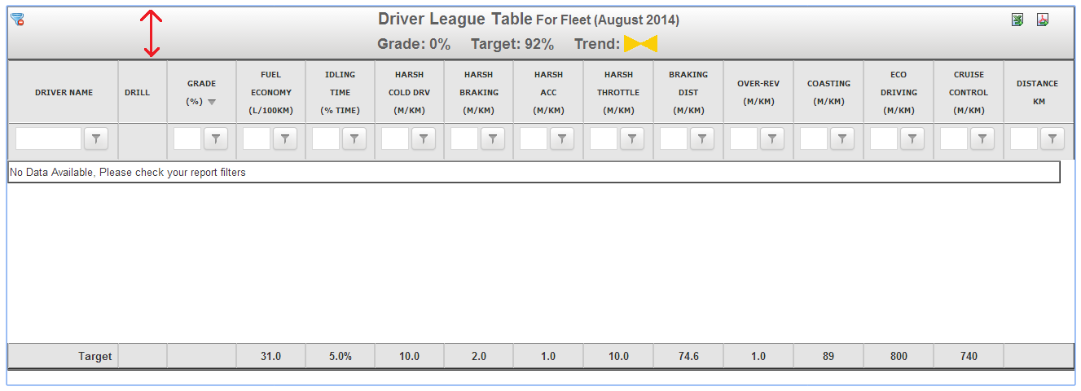Focus the Driver Name filter text box
Viewport: 1081px width, 391px height.
pyautogui.click(x=48, y=139)
